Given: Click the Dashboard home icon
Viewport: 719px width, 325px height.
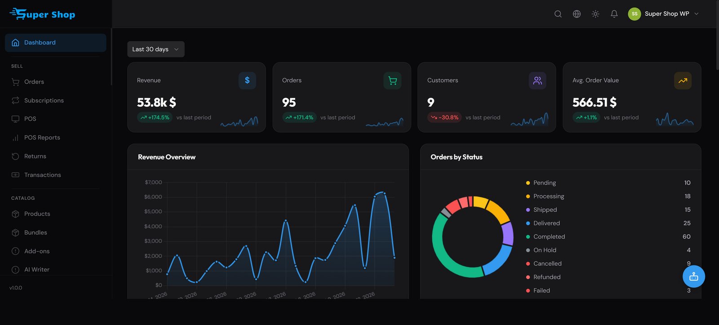Looking at the screenshot, I should click(x=15, y=43).
